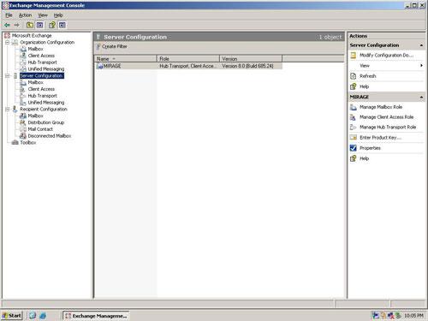Click Manage Hub Transport Role action
This screenshot has height=321, width=428.
point(388,128)
